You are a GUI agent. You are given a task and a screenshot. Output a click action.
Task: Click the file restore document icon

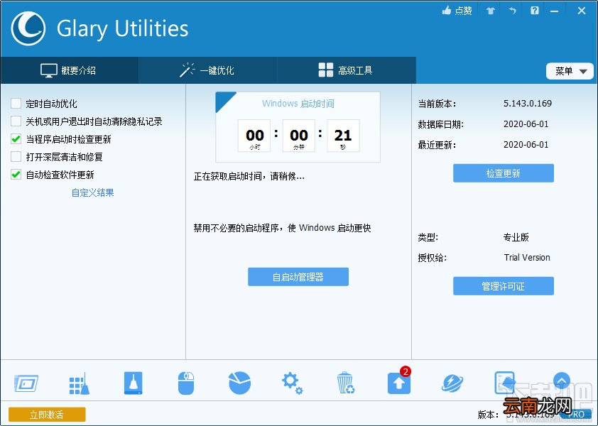[504, 383]
